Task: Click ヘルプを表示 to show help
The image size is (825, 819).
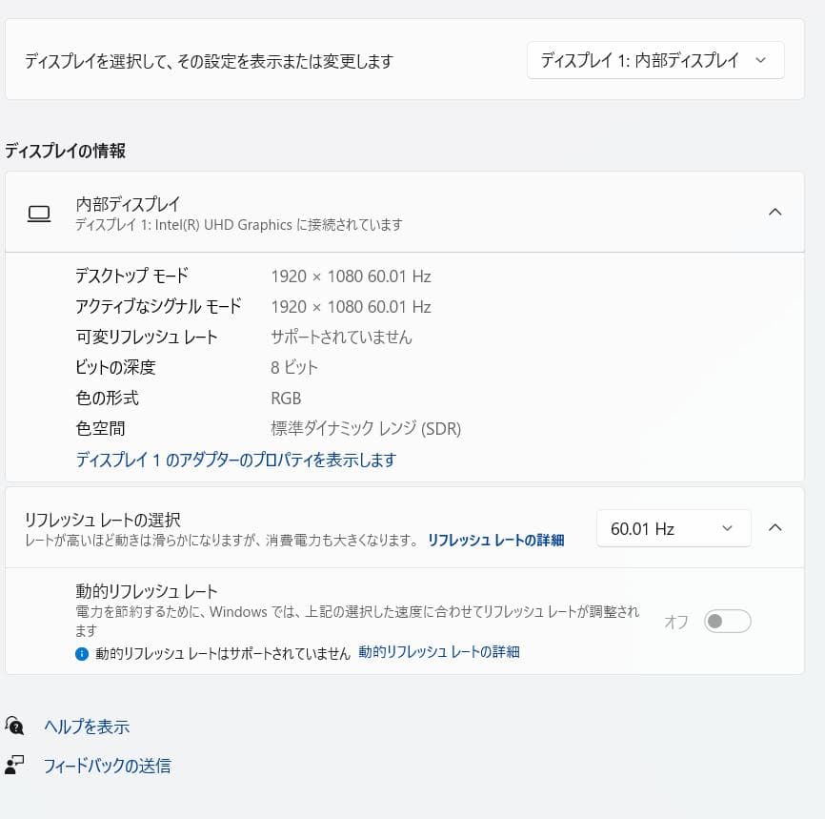Action: point(87,726)
